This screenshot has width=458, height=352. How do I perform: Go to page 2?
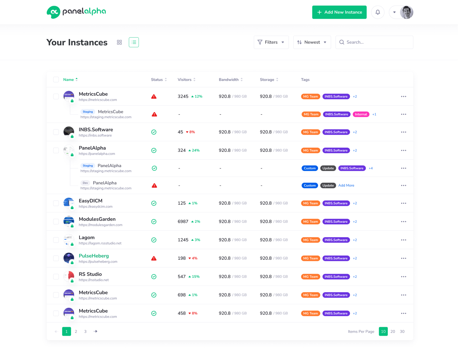pos(76,332)
